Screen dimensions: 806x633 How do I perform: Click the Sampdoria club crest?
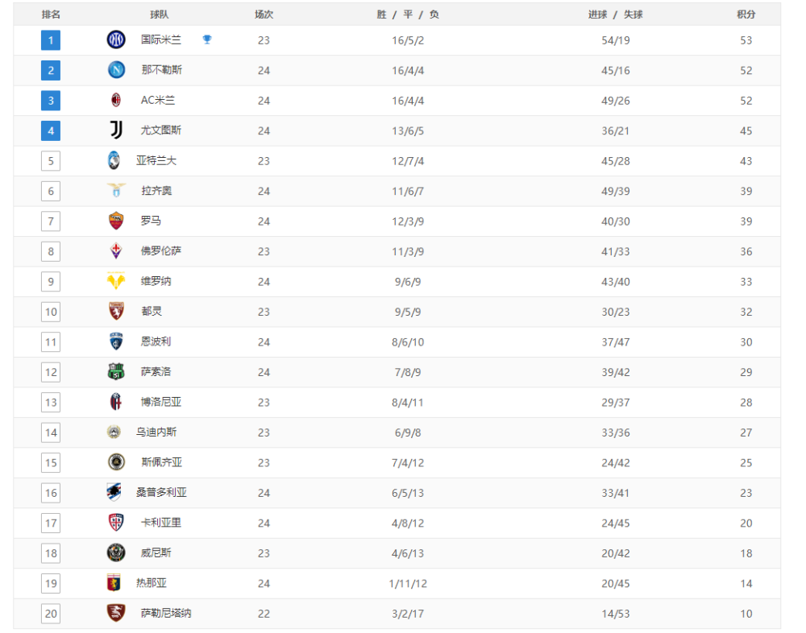point(114,492)
